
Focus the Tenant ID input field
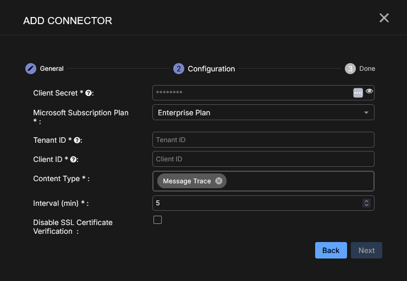[263, 140]
